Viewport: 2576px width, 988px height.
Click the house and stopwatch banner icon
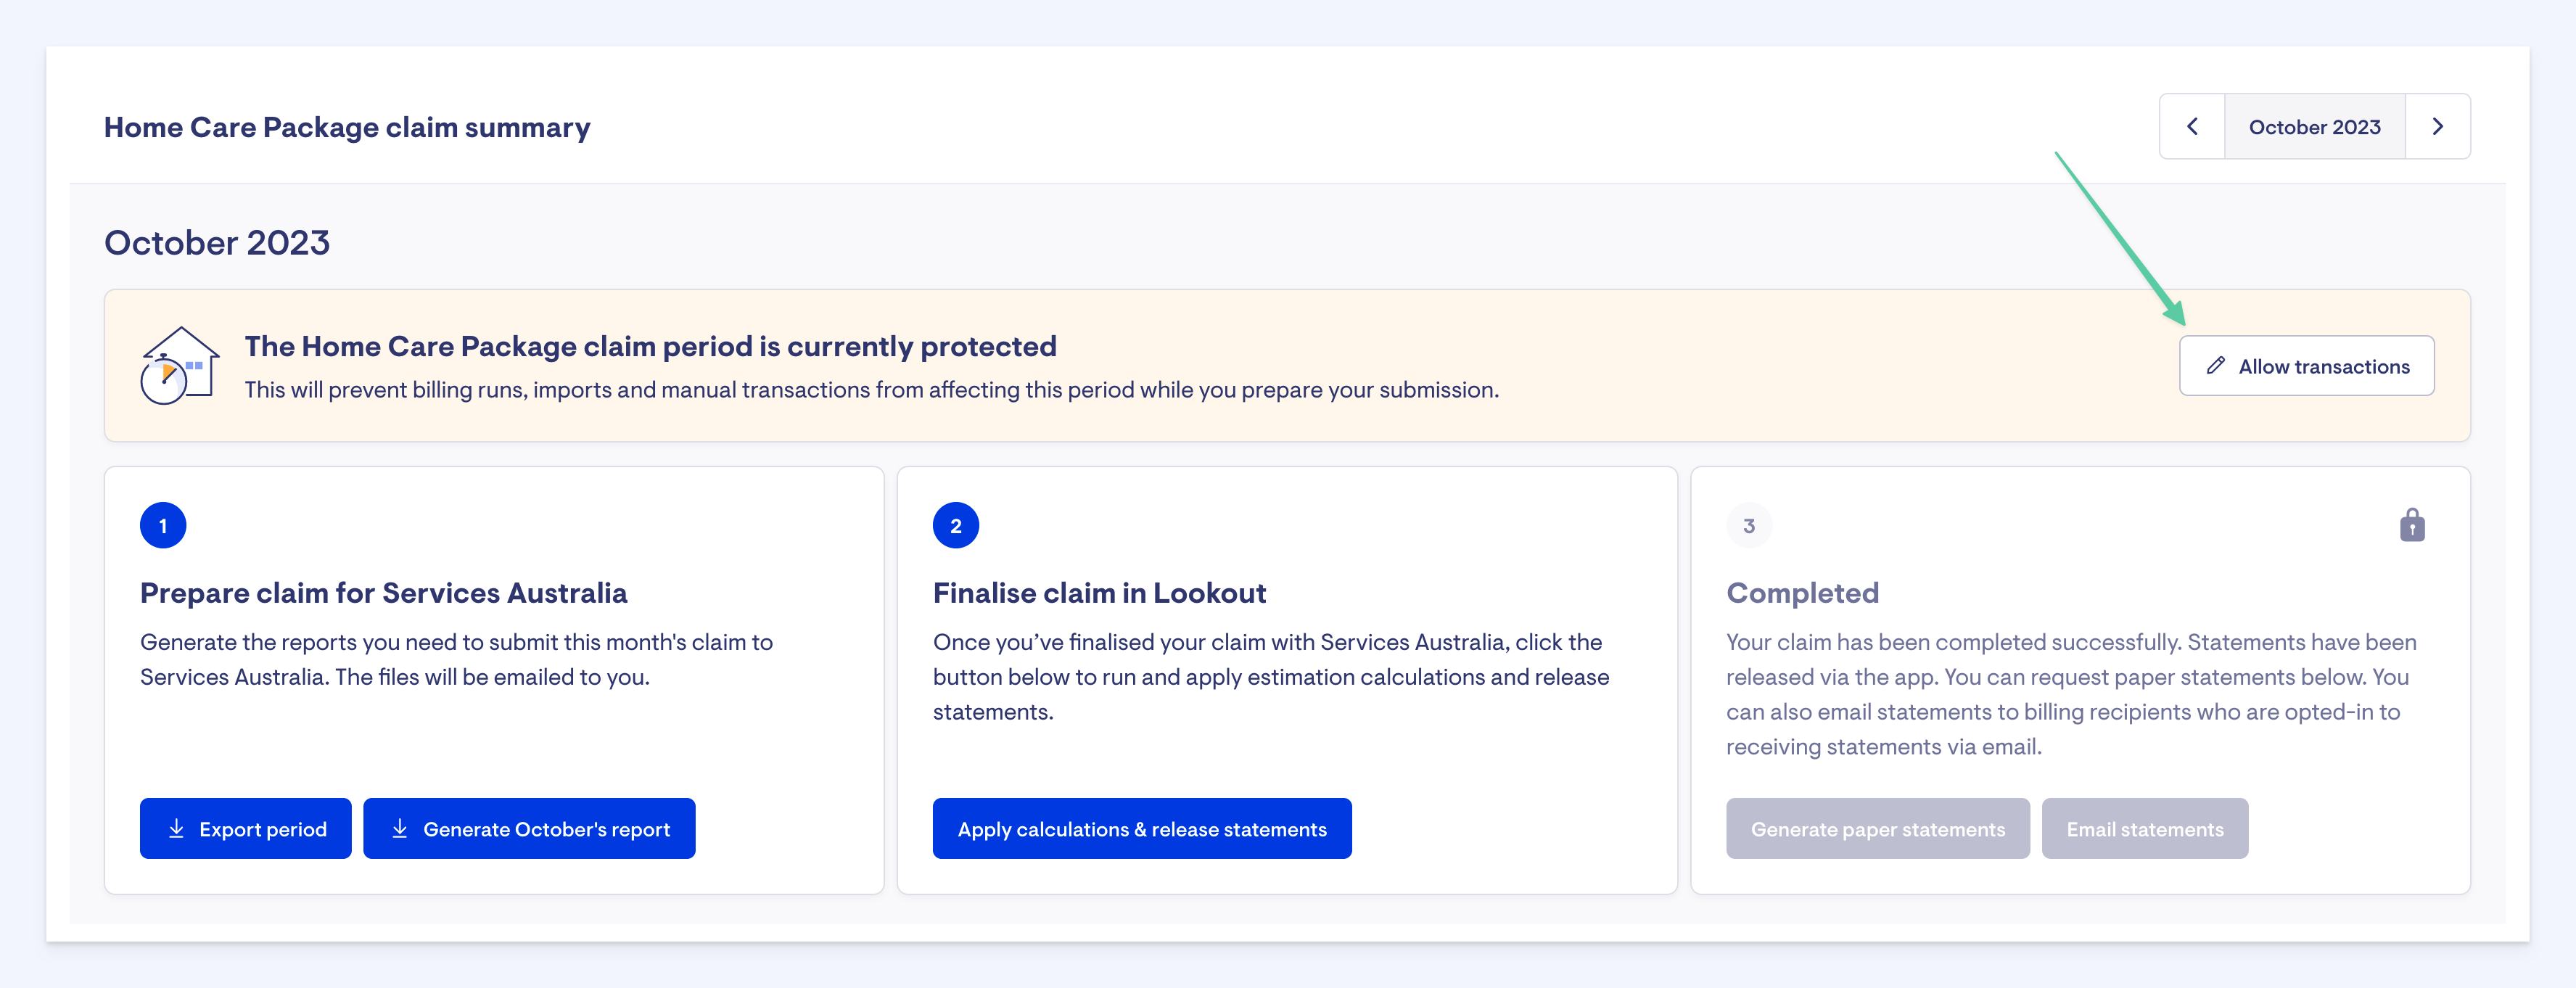point(179,366)
